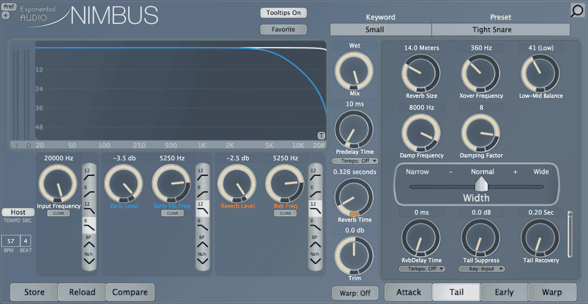Select the Nch notch shape for Early Filt Freq
588x304 pixels.
pyautogui.click(x=202, y=257)
